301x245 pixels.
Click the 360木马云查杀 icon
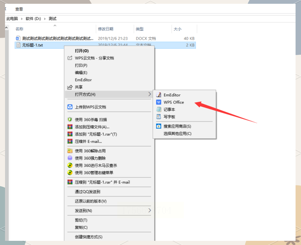70,165
